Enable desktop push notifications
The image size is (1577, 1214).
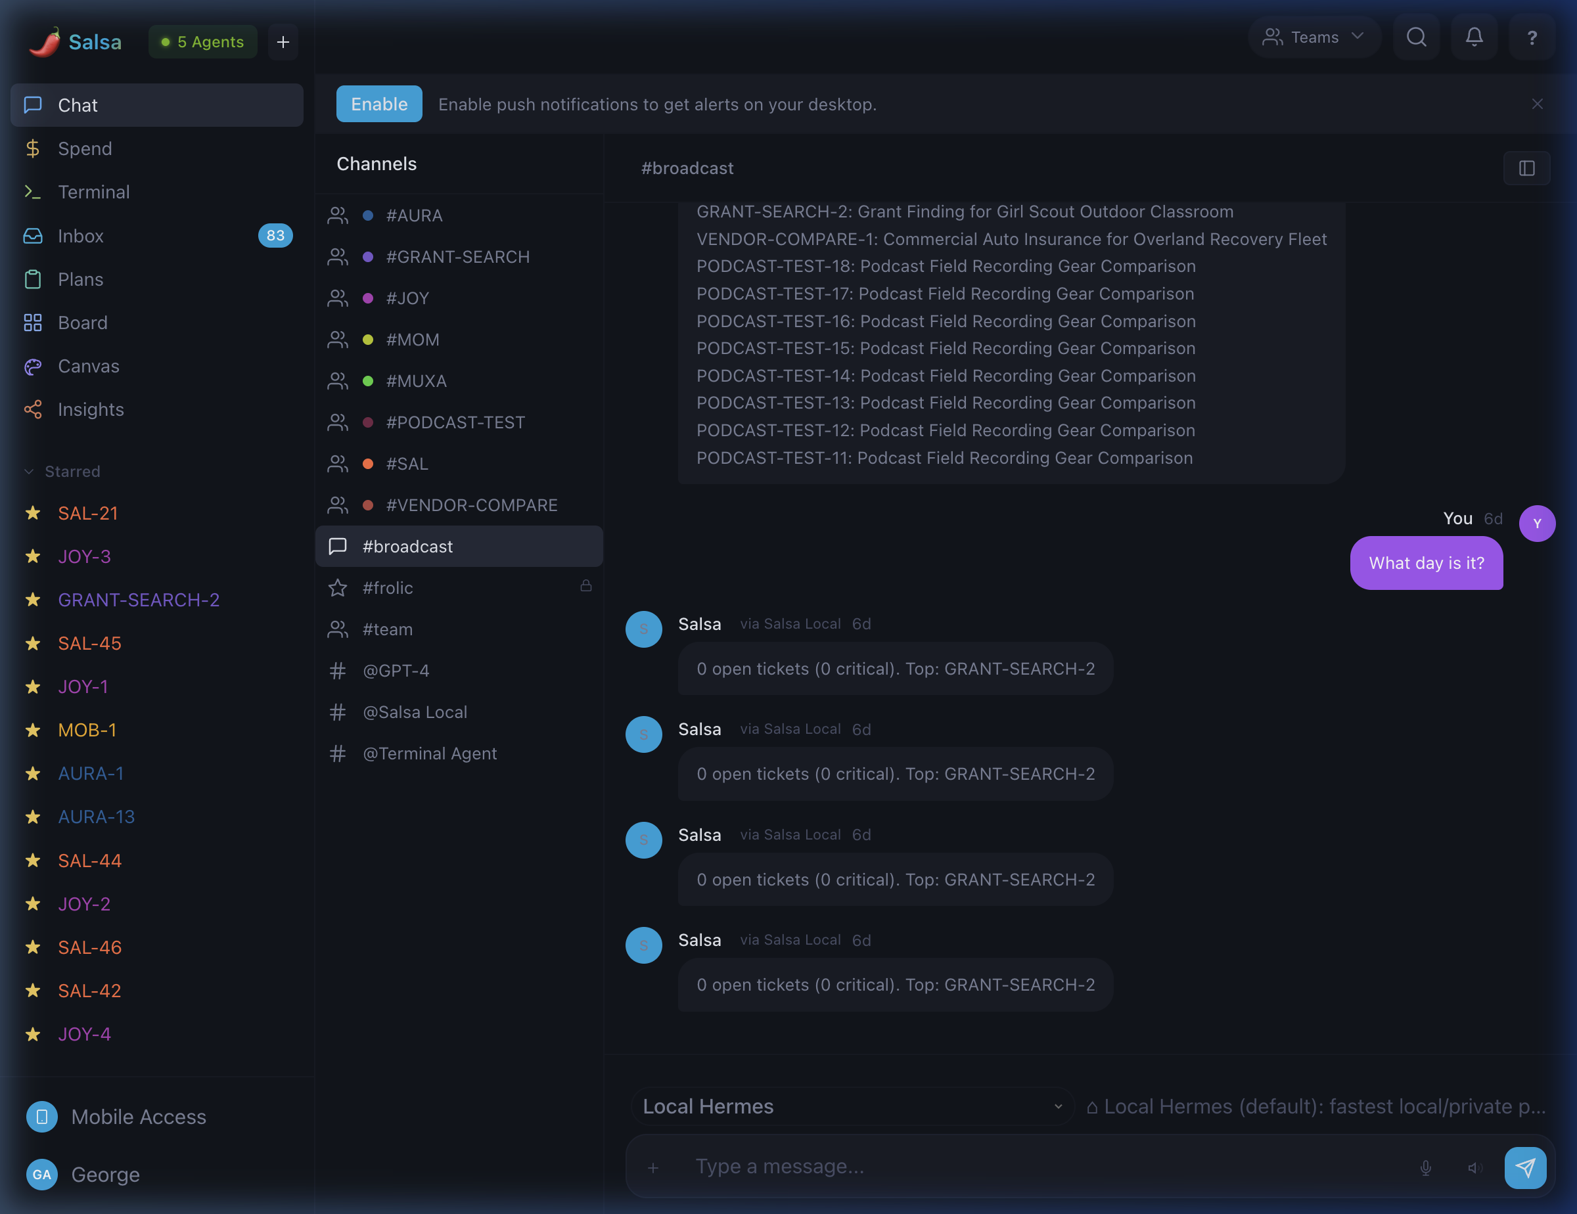[378, 103]
